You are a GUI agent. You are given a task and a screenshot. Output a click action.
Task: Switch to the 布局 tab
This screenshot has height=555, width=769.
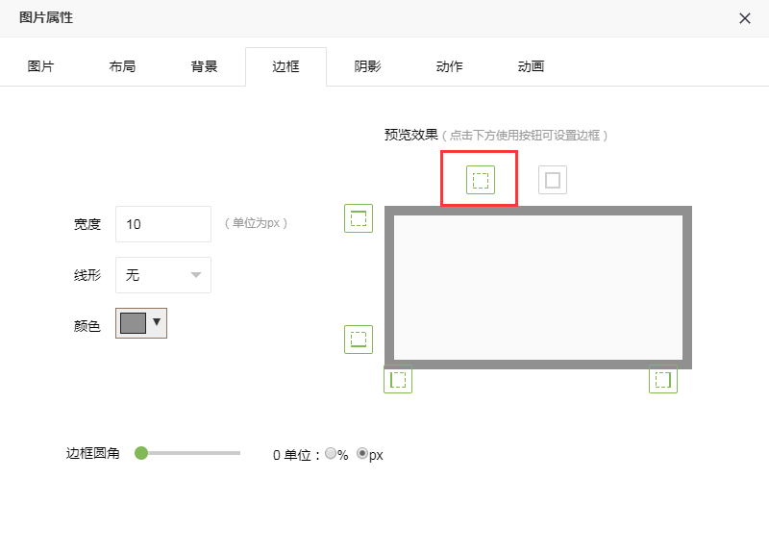coord(122,66)
